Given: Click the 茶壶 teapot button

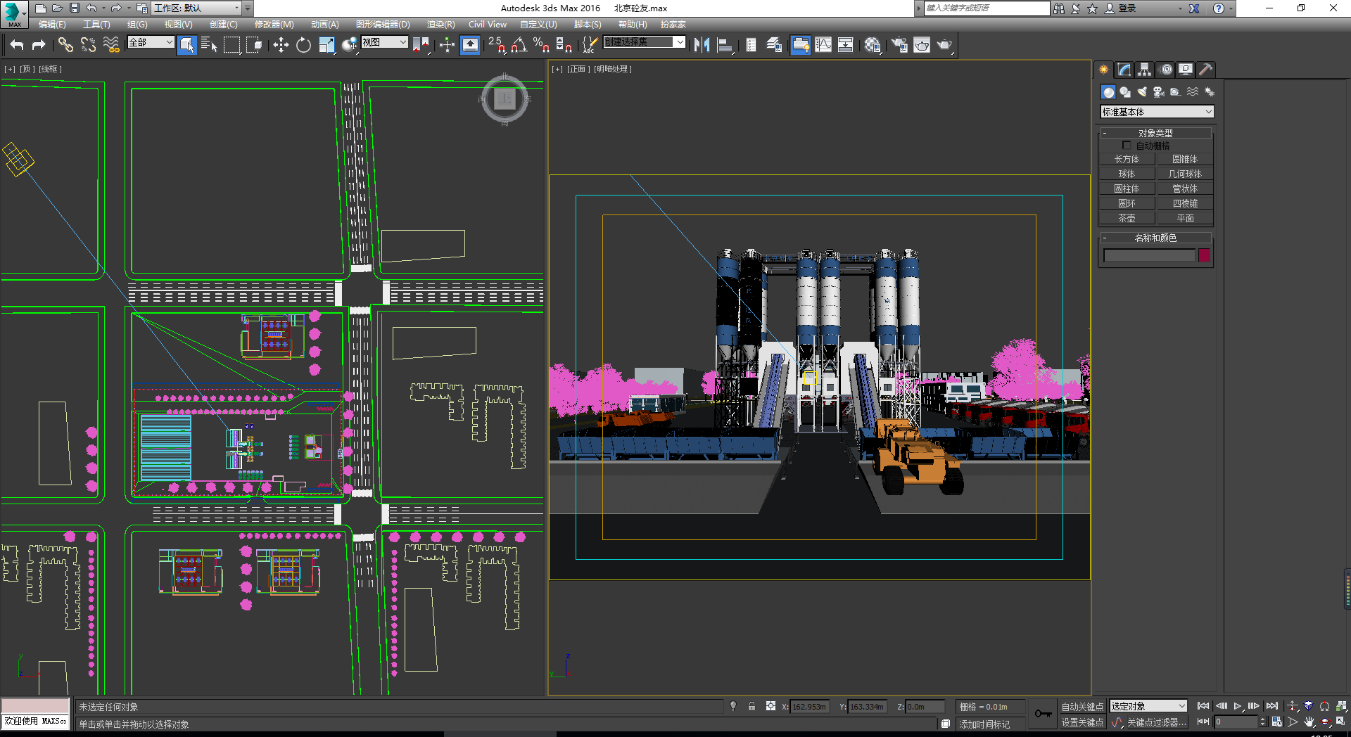Looking at the screenshot, I should coord(1127,219).
